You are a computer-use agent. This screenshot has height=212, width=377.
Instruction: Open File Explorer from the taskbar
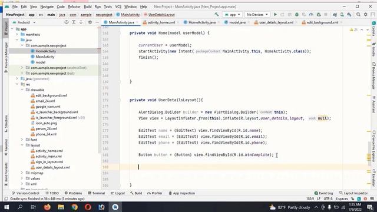click(x=61, y=207)
